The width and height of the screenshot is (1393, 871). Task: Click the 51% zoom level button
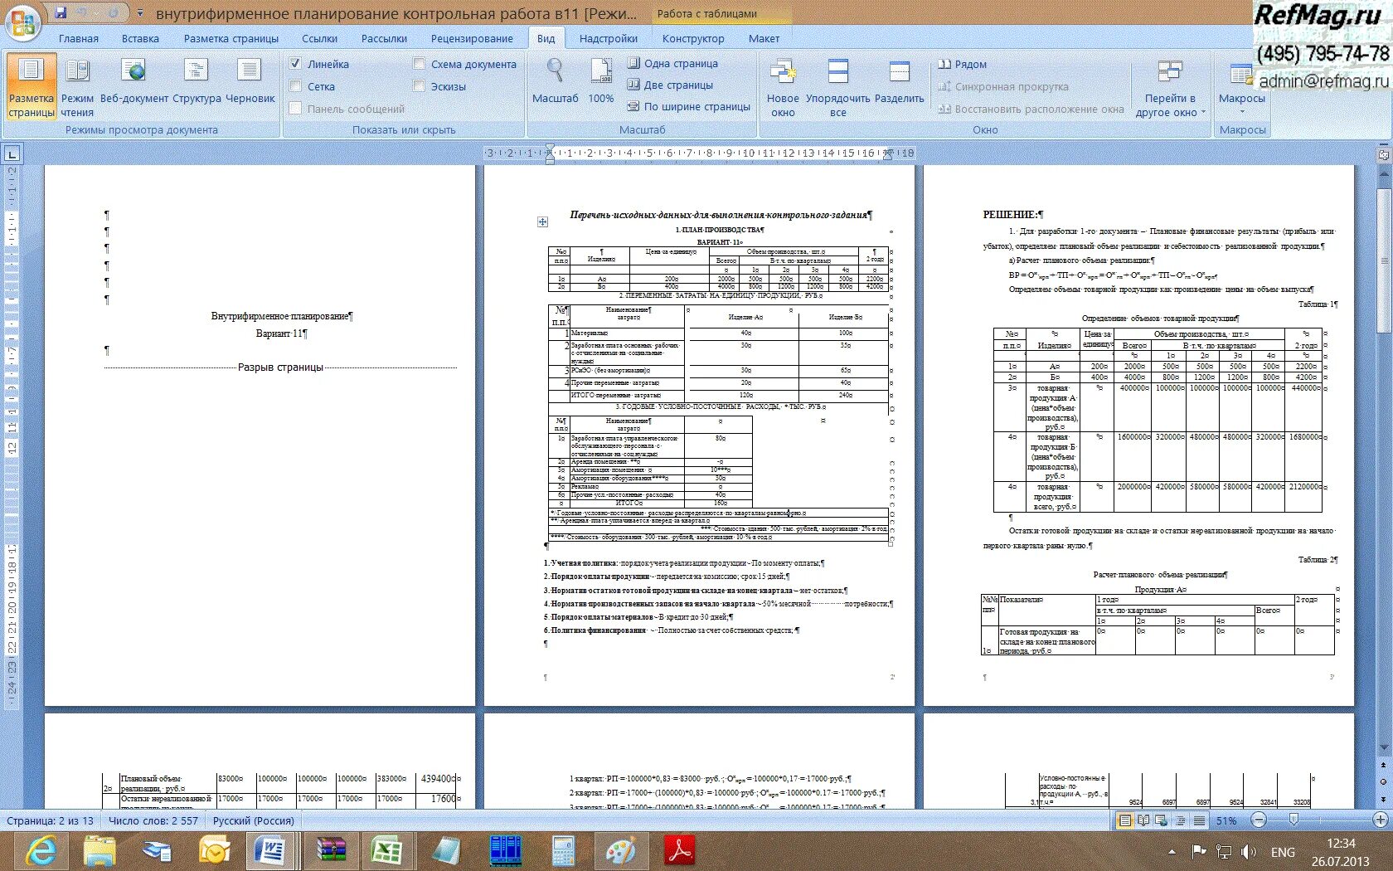(1226, 820)
